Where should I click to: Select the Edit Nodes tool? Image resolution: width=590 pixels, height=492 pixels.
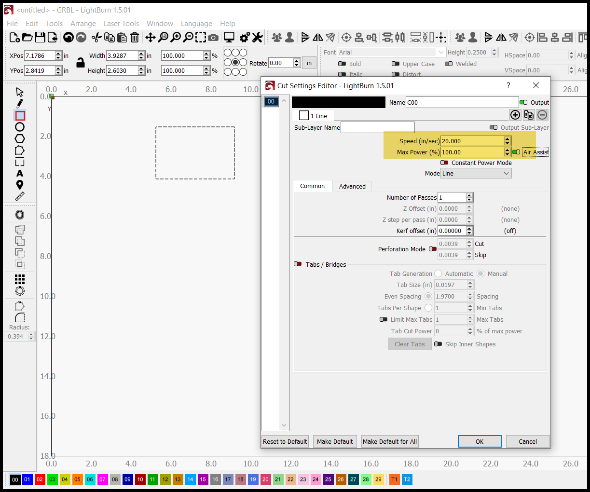20,104
